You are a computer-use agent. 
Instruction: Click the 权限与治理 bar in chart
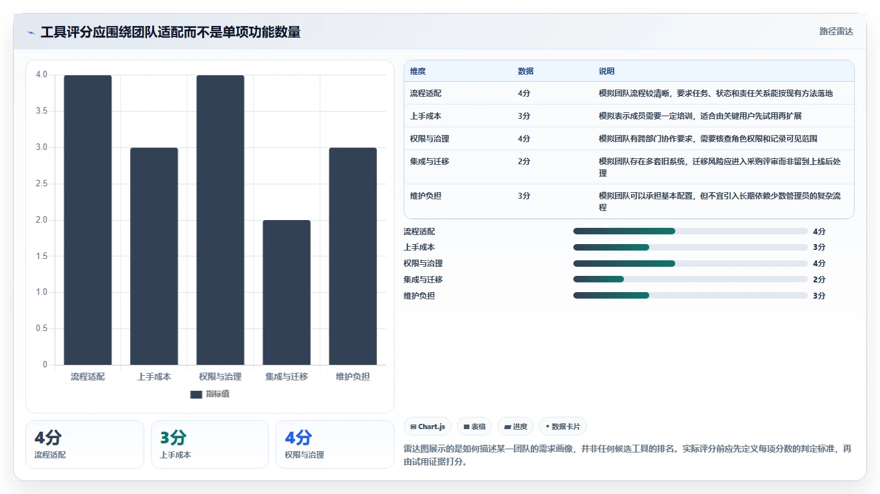click(220, 220)
